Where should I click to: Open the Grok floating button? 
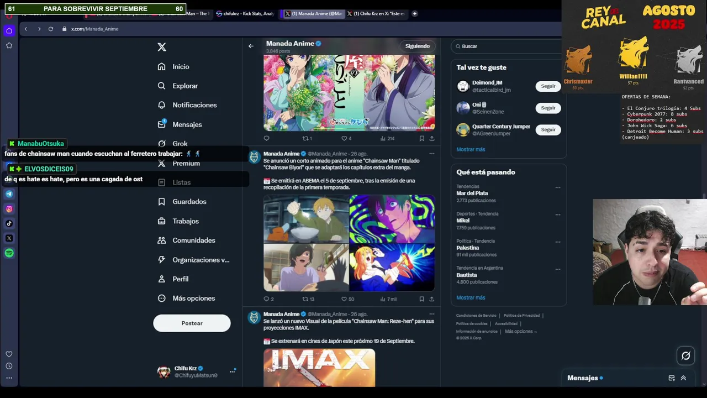click(686, 356)
